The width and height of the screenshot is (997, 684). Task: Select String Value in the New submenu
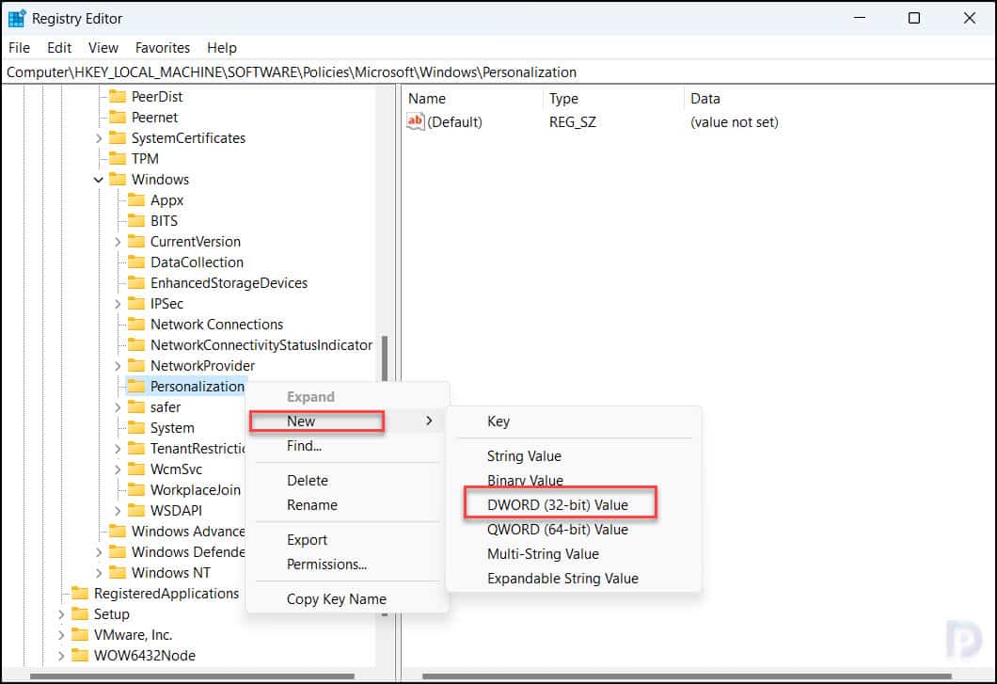[574, 455]
